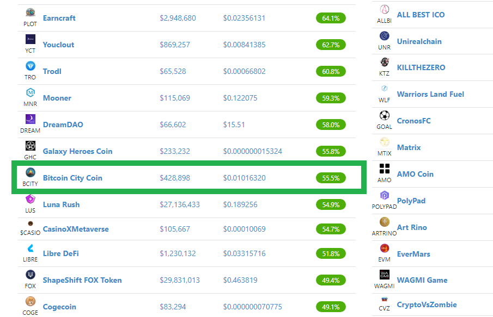Visit the CasinoXMetaverse coin page
This screenshot has width=493, height=317.
pyautogui.click(x=76, y=229)
